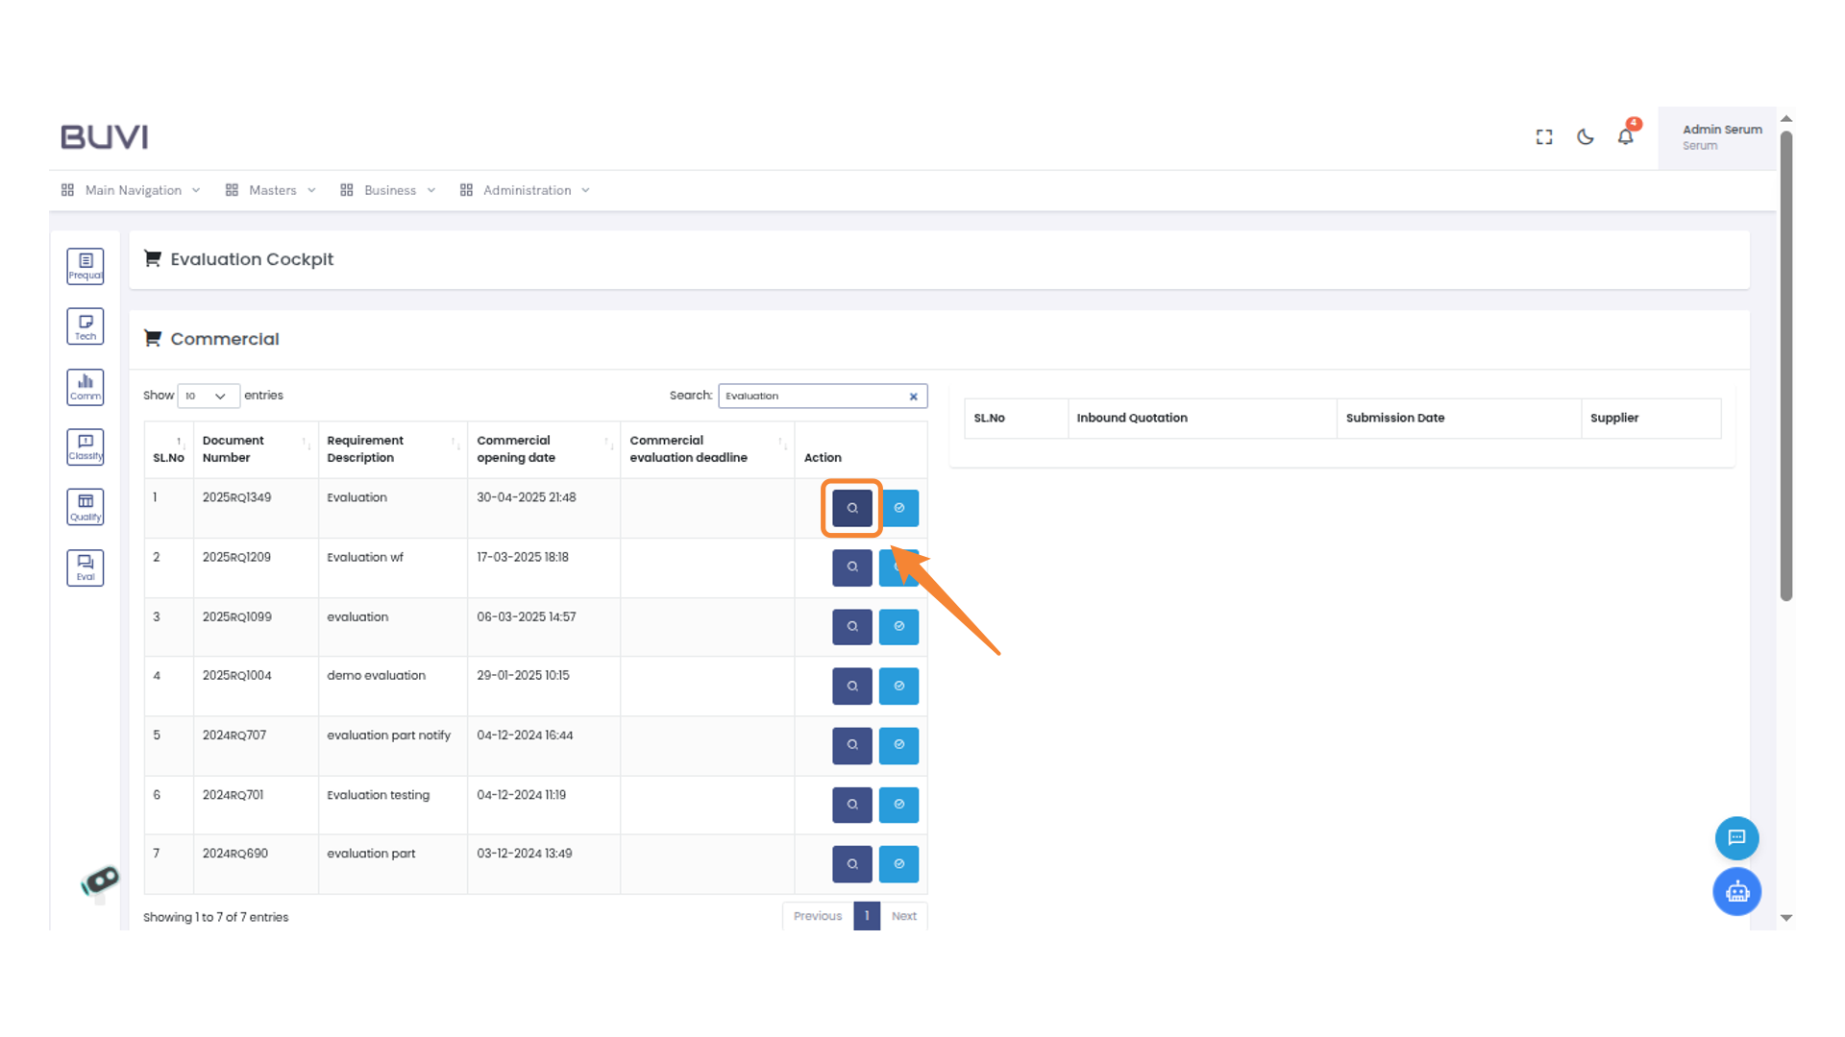This screenshot has width=1845, height=1037.
Task: Enter fullscreen mode via expand icon
Action: tap(1544, 137)
